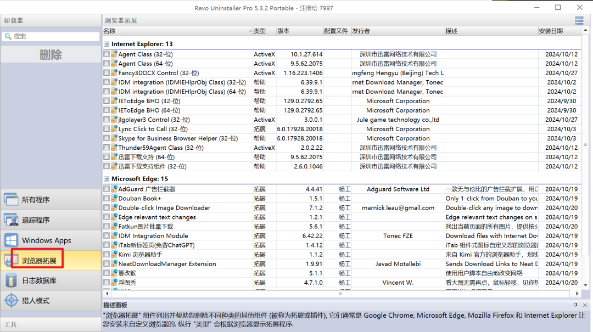Sort by the 描述 column header
Viewport: 593px width, 332px height.
click(x=491, y=31)
